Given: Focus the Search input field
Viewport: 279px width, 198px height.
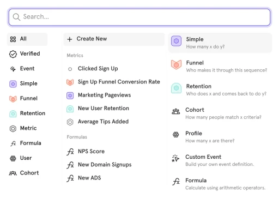Looking at the screenshot, I should click(x=139, y=17).
